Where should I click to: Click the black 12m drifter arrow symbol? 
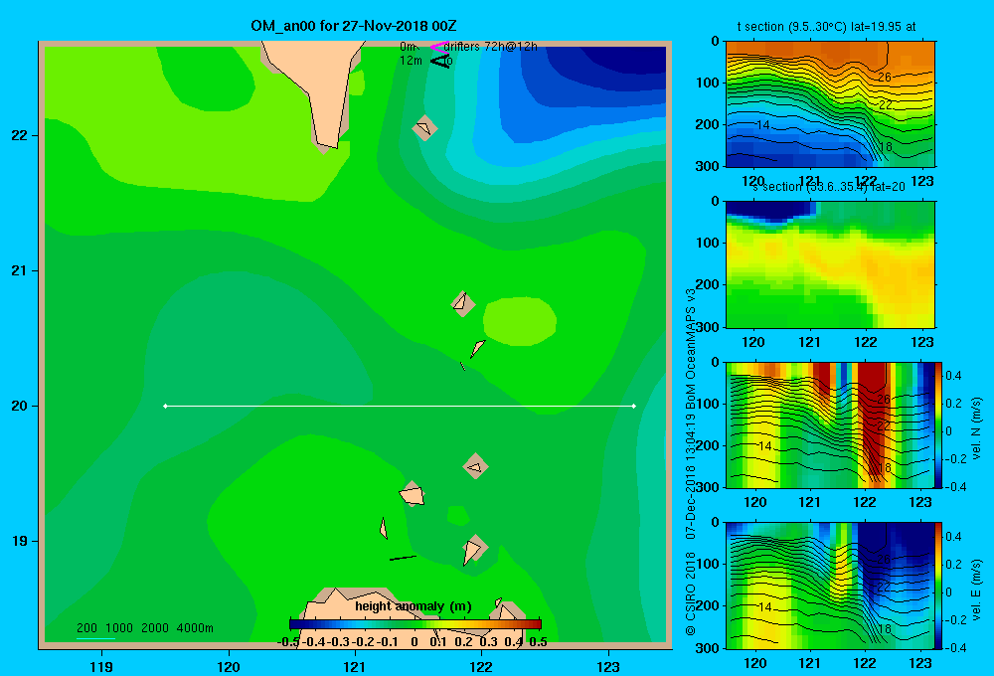pos(439,61)
